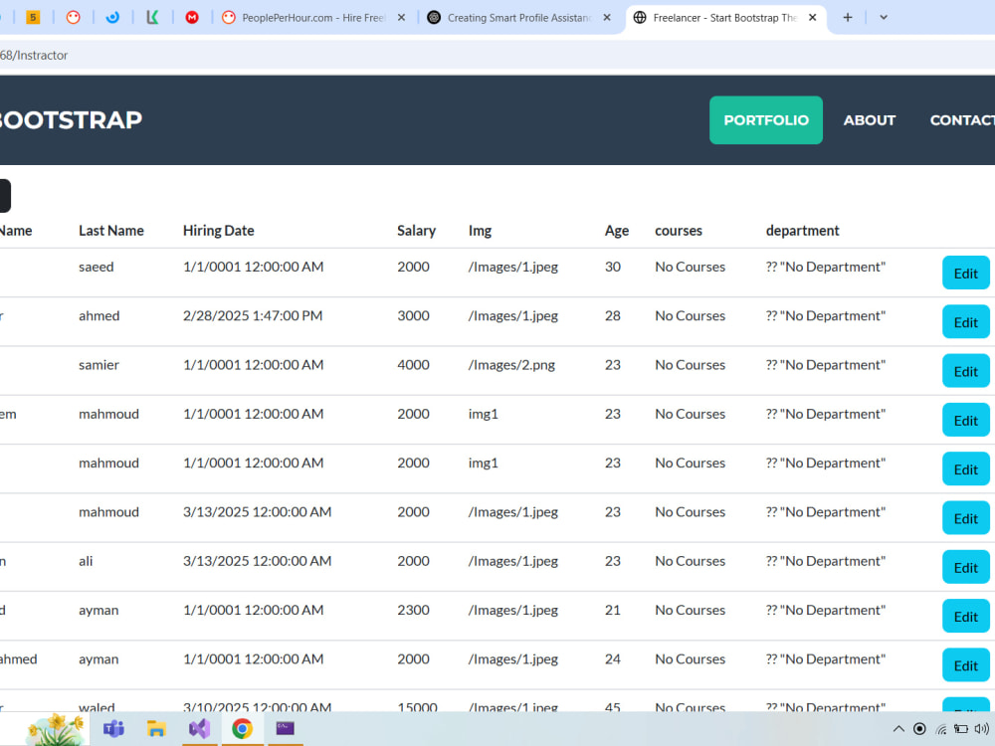
Task: Click the department column header
Action: tap(802, 231)
